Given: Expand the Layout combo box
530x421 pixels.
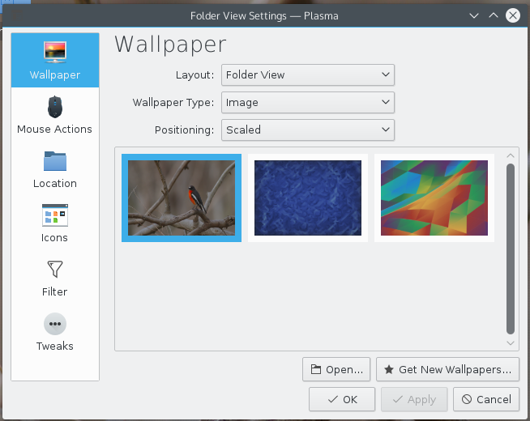Looking at the screenshot, I should (x=308, y=74).
